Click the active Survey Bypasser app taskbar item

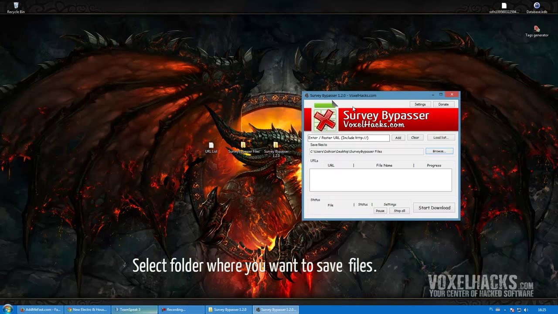tap(276, 310)
